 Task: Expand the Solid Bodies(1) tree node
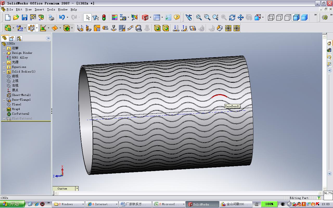pos(4,72)
